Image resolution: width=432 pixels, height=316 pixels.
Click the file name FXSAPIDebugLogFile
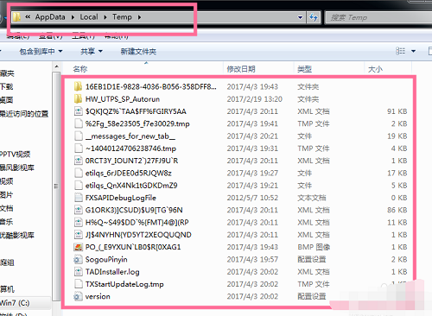[x=121, y=198]
